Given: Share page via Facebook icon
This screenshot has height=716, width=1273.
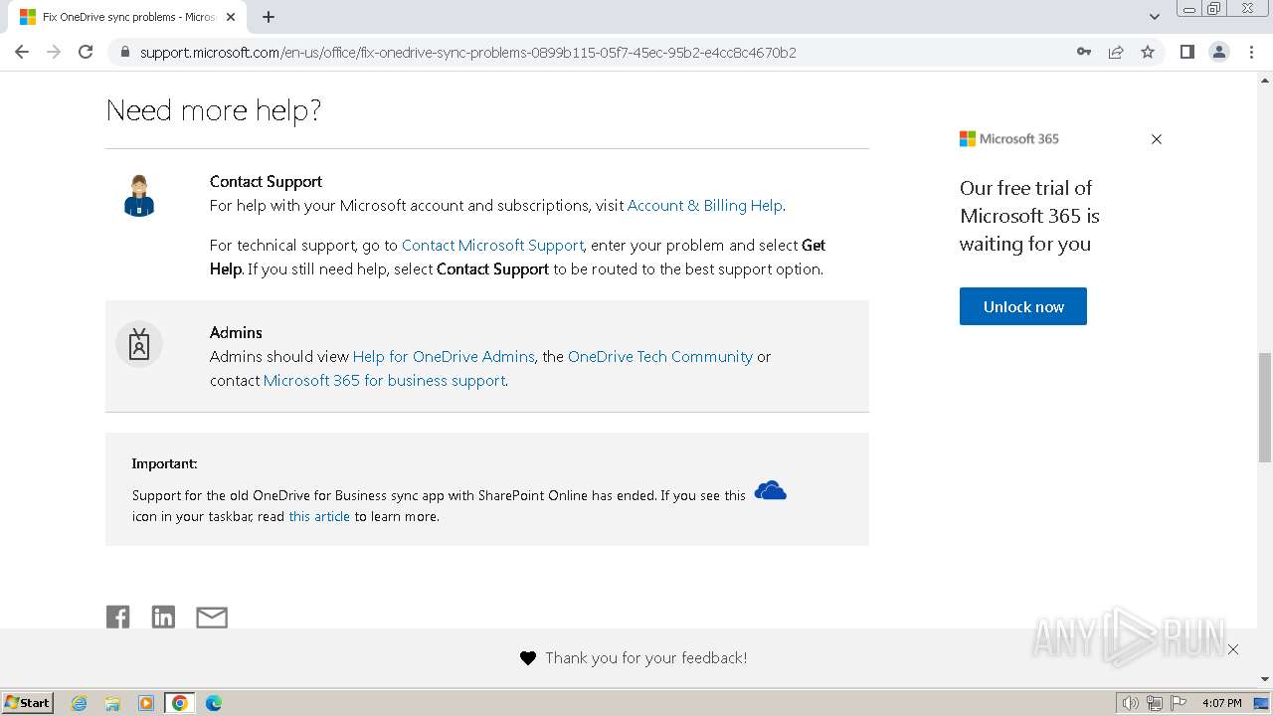Looking at the screenshot, I should 117,617.
